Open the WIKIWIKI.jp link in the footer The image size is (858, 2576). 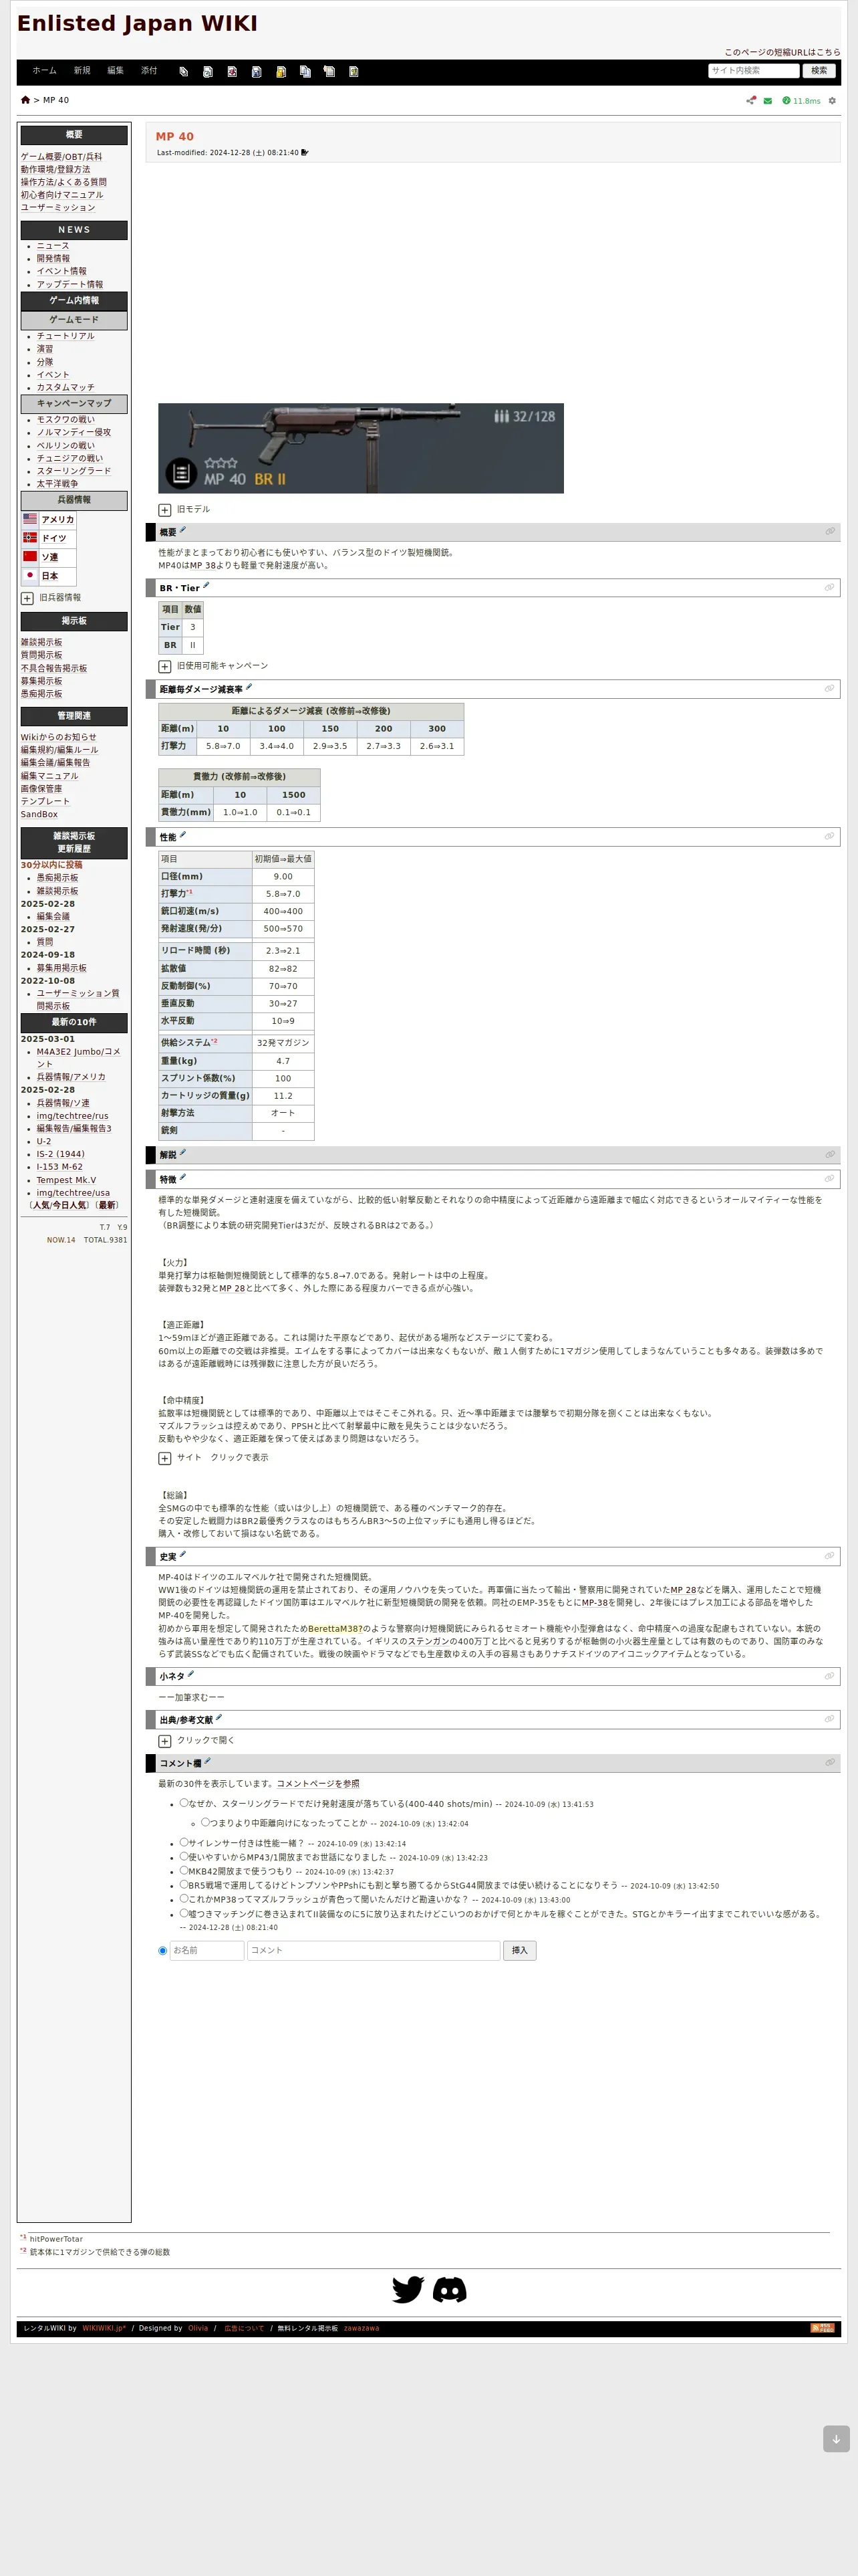click(x=104, y=2328)
